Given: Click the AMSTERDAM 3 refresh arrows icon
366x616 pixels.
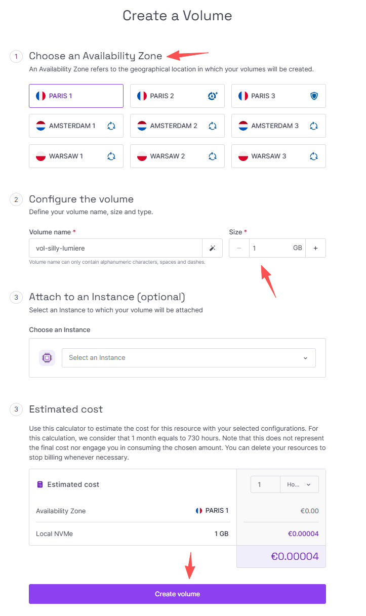Looking at the screenshot, I should pyautogui.click(x=314, y=126).
